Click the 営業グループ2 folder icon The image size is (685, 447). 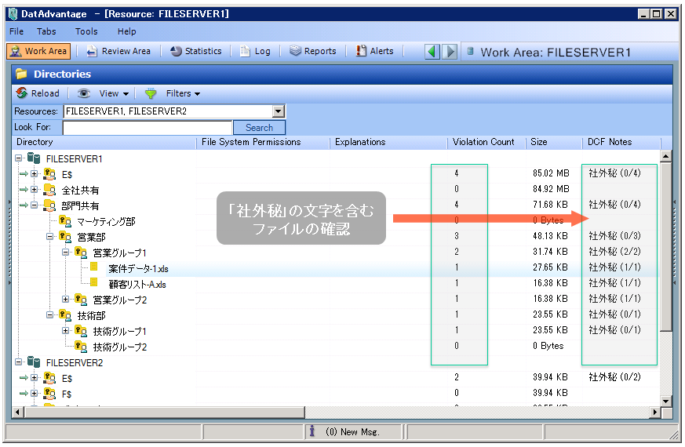point(81,300)
